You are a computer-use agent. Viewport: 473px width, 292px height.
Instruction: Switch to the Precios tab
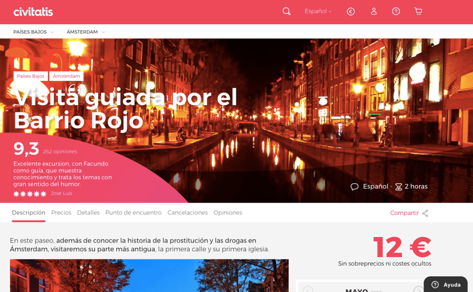(x=61, y=213)
